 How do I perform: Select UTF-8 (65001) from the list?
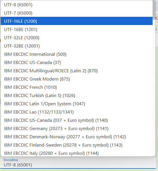click(x=77, y=5)
